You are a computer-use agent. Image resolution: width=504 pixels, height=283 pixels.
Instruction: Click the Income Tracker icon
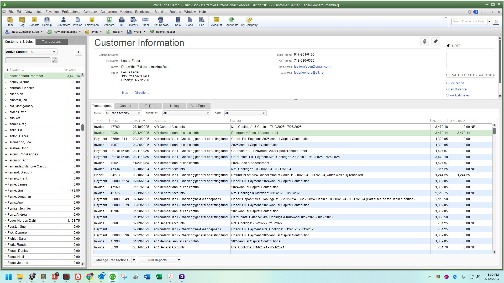(x=162, y=32)
